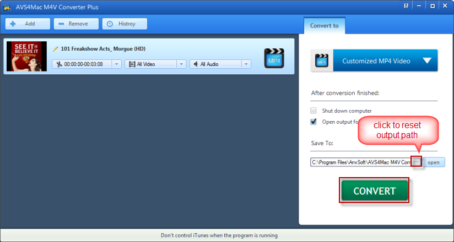Click the open output folder button

click(434, 162)
